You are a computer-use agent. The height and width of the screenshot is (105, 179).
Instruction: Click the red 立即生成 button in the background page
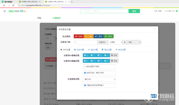(51, 60)
